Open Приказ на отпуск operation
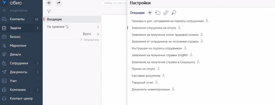Image resolution: width=275 pixels, height=105 pixels. [x=143, y=69]
